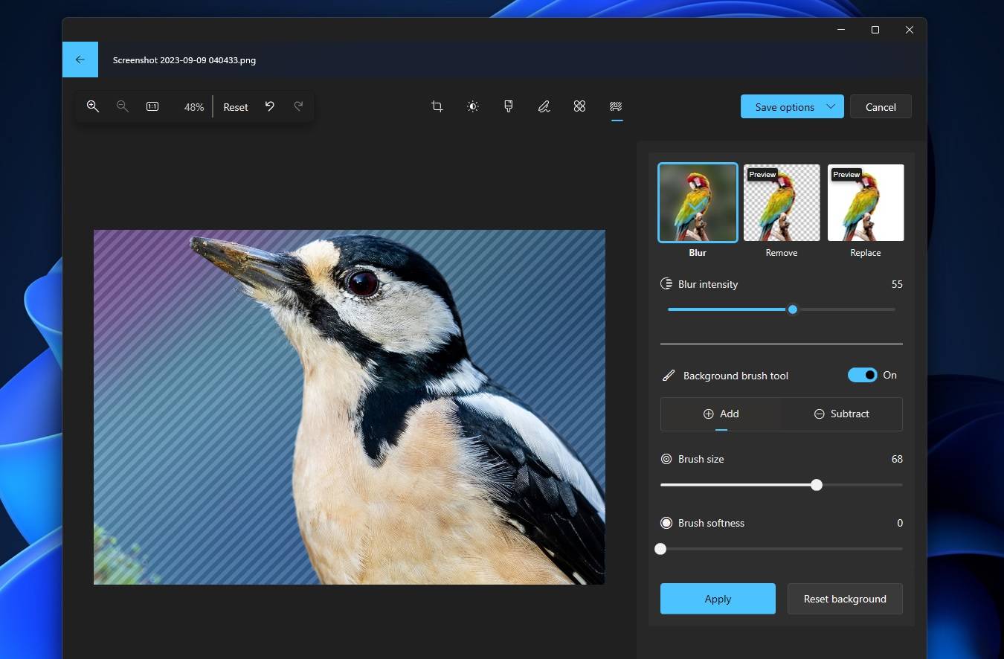Screen dimensions: 1004x659
Task: Switch to Subtract brush mode
Action: click(x=841, y=414)
